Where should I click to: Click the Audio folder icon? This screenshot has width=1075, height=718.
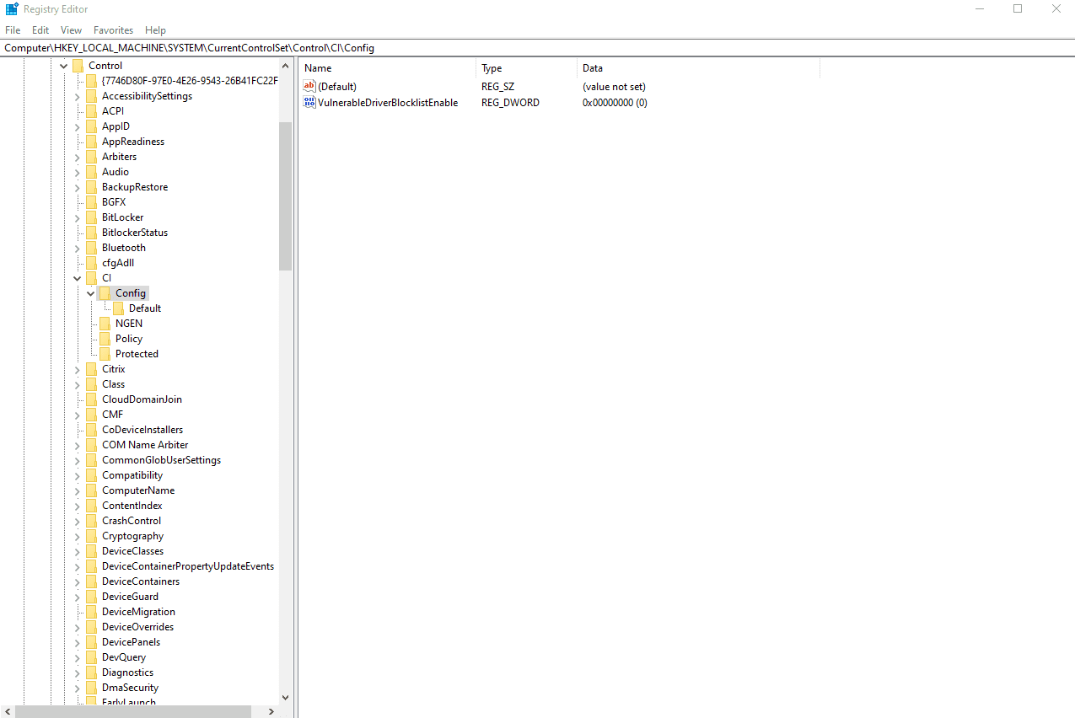[91, 171]
